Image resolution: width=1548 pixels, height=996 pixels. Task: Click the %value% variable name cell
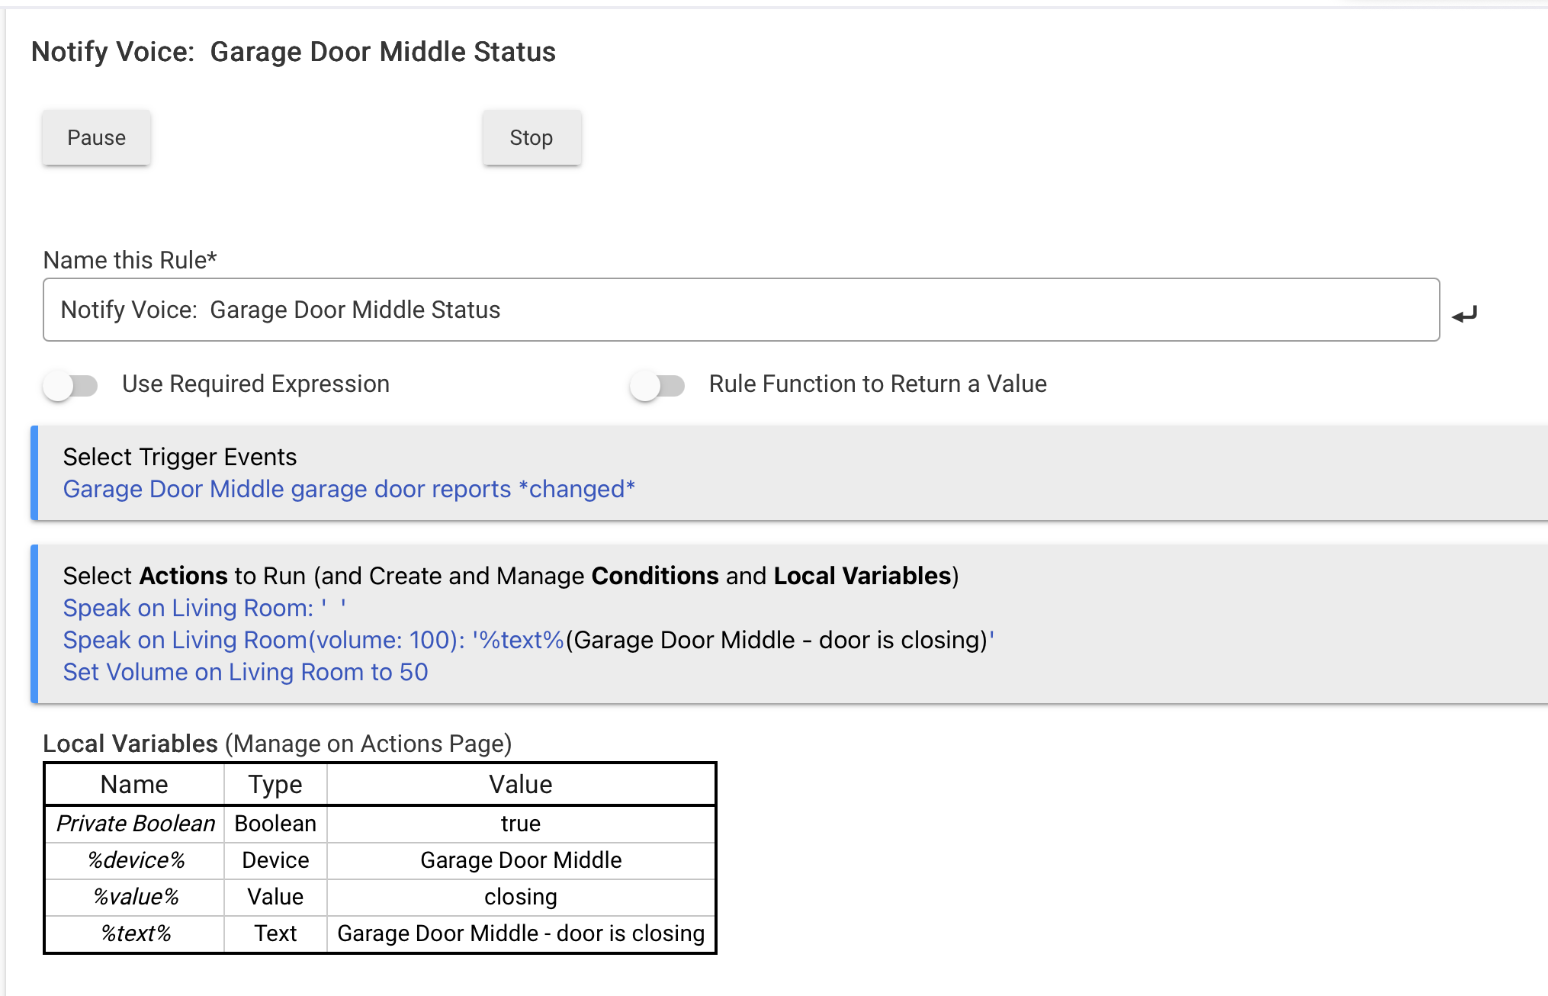[x=135, y=897]
